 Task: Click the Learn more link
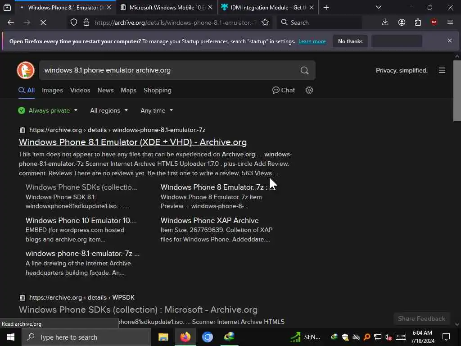pos(312,41)
